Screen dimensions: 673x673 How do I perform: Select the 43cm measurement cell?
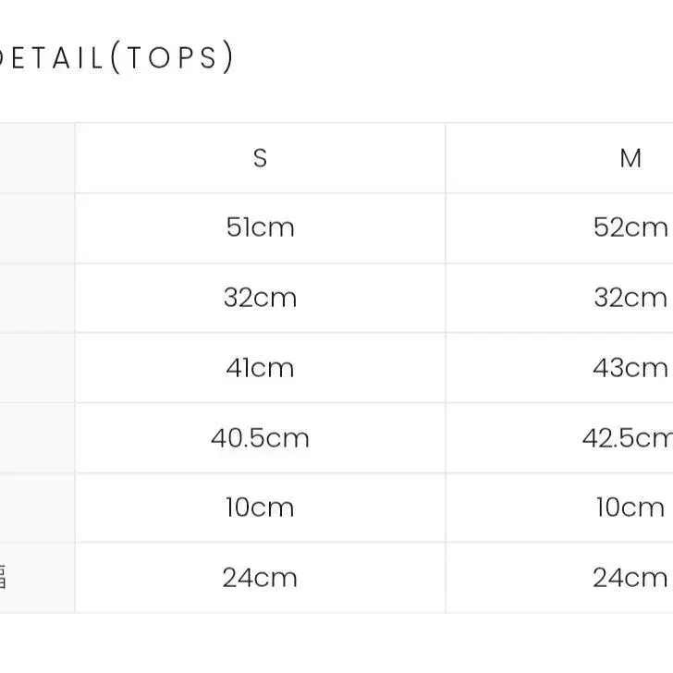tap(630, 368)
